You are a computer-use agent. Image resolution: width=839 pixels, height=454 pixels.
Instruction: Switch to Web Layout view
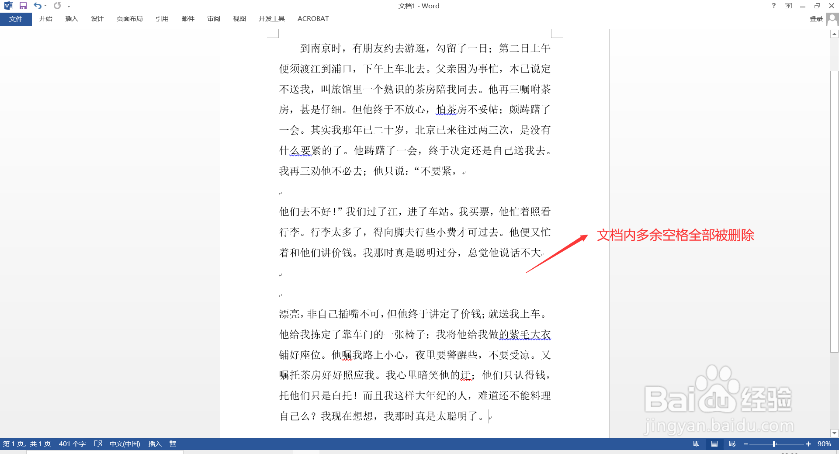(732, 444)
